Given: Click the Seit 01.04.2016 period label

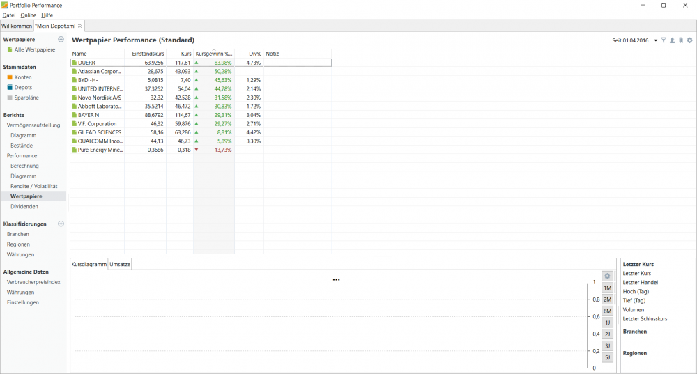Looking at the screenshot, I should (x=630, y=40).
